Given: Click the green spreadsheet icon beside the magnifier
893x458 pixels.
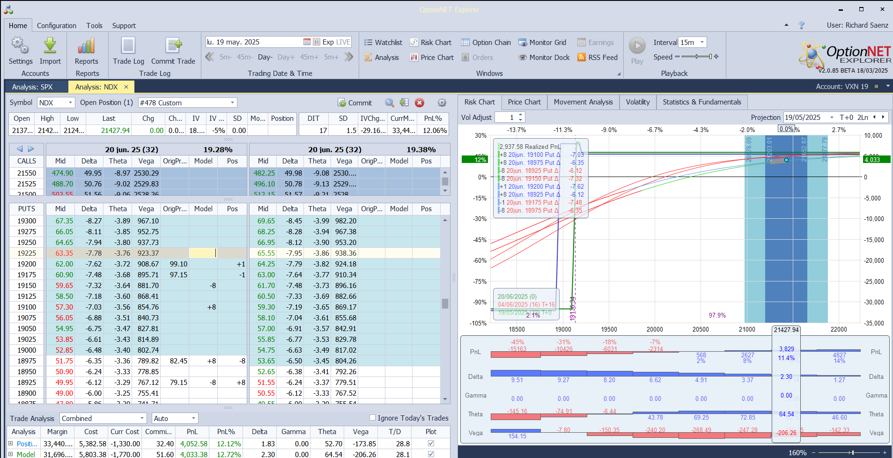Looking at the screenshot, I should point(405,103).
